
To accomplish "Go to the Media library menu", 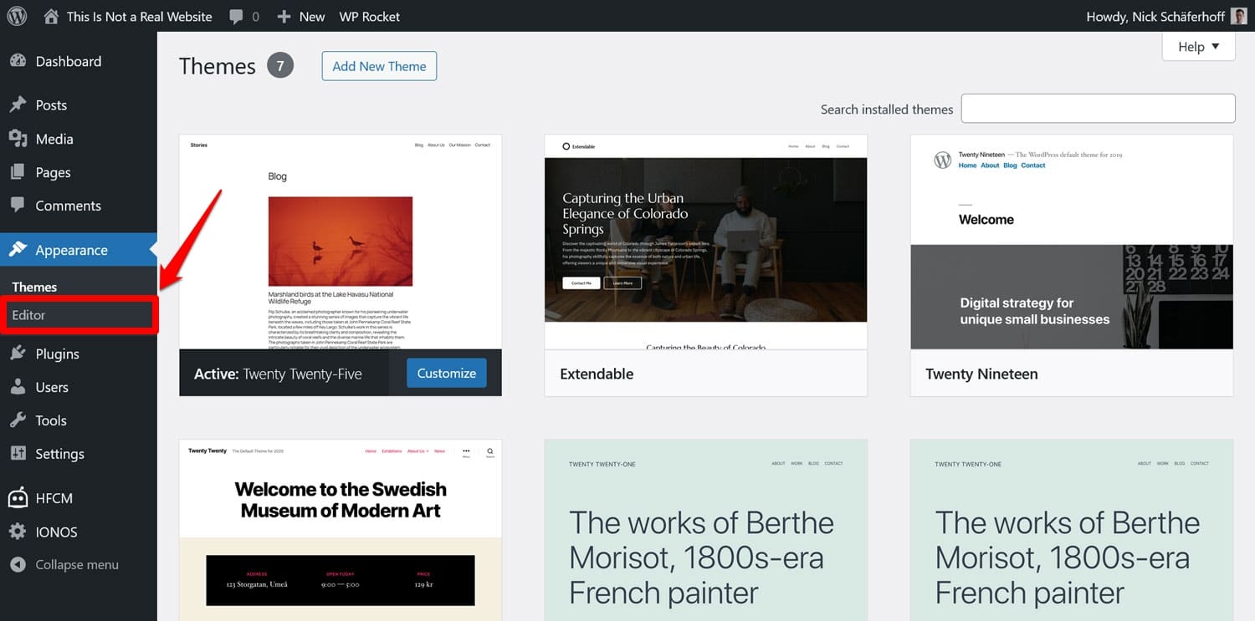I will pyautogui.click(x=54, y=139).
